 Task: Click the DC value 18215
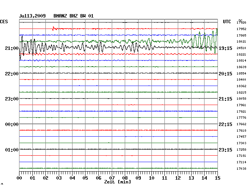pyautogui.click(x=242, y=92)
